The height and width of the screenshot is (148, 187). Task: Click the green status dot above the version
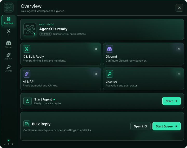coord(9,140)
